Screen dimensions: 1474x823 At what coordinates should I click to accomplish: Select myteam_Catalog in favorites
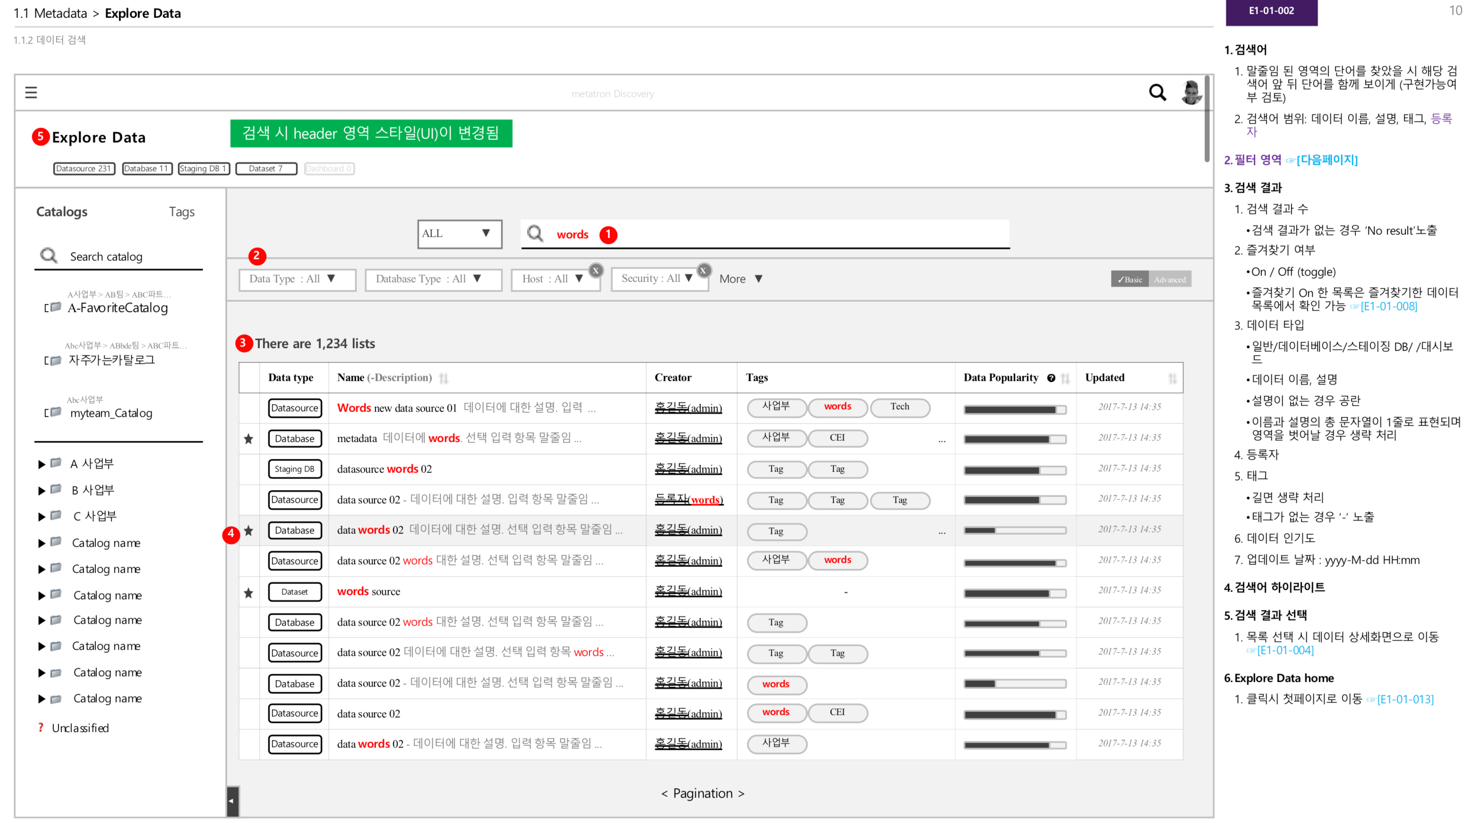(x=111, y=412)
